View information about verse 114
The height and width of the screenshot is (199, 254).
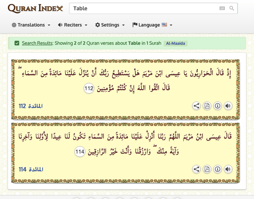pyautogui.click(x=218, y=169)
